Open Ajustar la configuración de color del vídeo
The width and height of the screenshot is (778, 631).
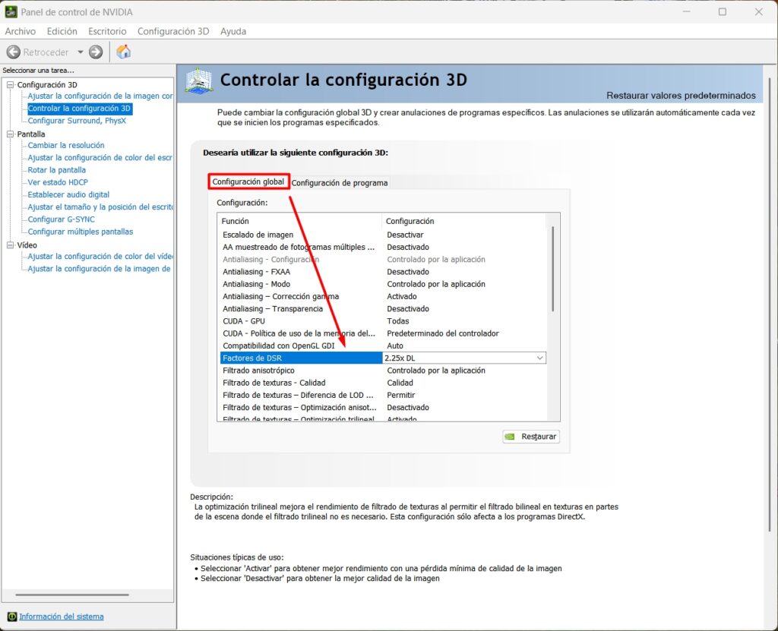(x=100, y=257)
